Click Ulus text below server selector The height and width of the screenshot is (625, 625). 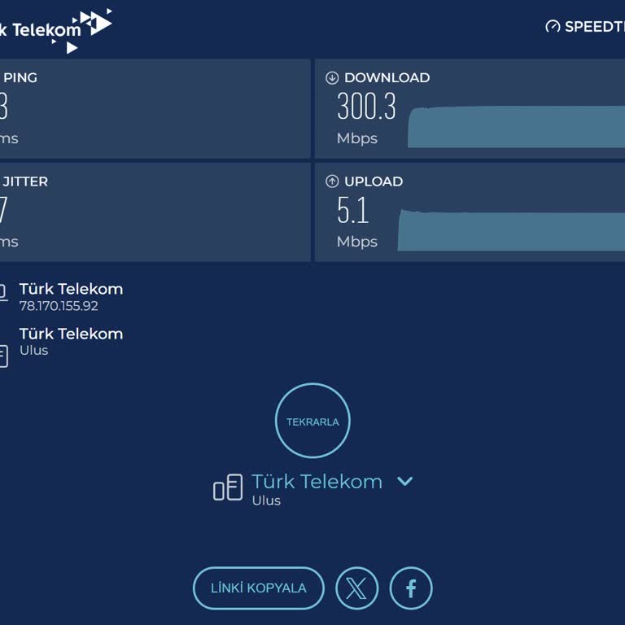click(266, 500)
